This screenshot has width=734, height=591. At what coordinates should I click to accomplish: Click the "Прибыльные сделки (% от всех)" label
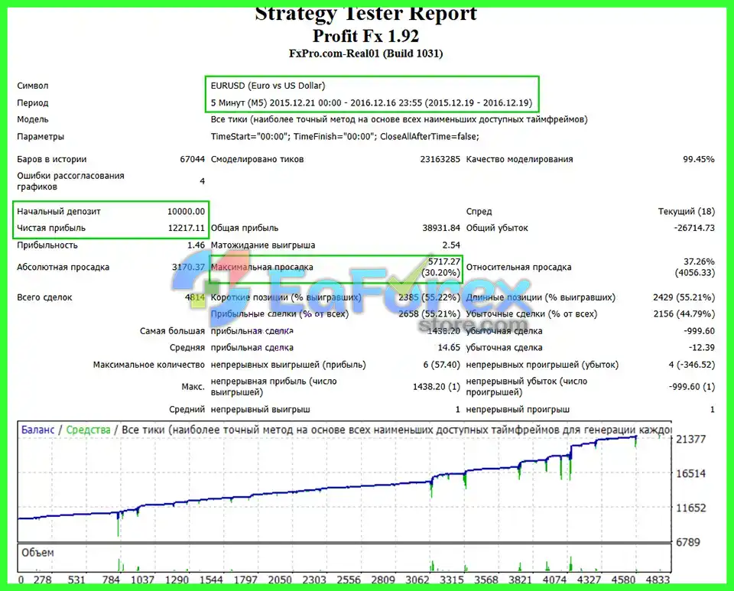(280, 314)
